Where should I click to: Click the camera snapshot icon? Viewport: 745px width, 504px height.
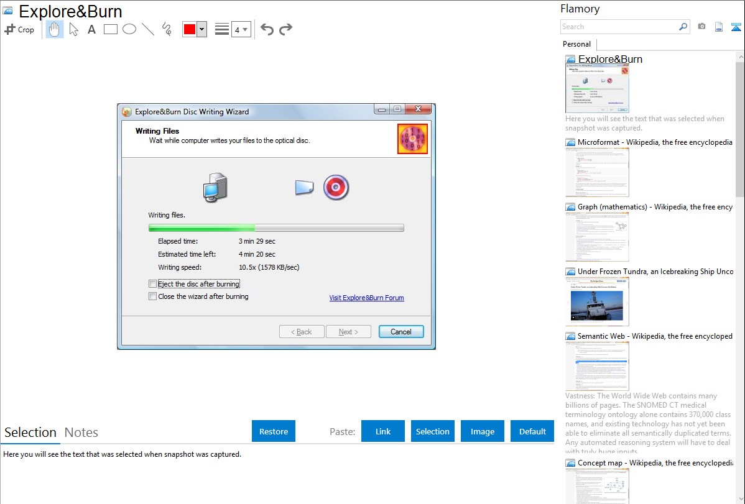point(701,27)
